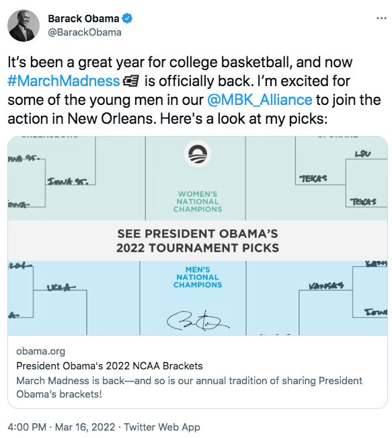Open the @MBK_Alliance mention link
This screenshot has height=438, width=392.
[x=260, y=100]
